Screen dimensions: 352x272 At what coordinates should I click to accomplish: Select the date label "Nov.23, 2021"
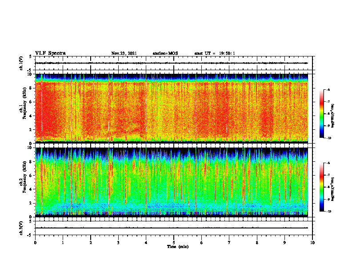pos(124,53)
